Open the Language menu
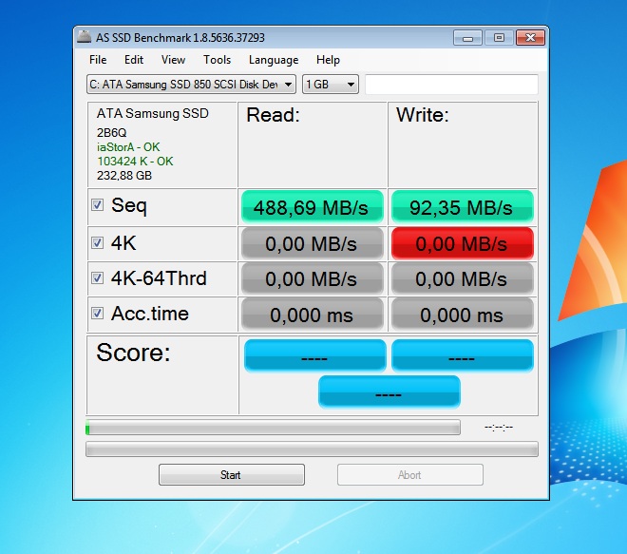The image size is (627, 554). [x=274, y=60]
